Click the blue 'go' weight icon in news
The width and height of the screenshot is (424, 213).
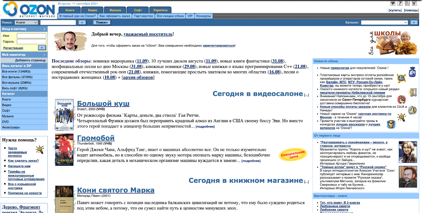click(412, 72)
